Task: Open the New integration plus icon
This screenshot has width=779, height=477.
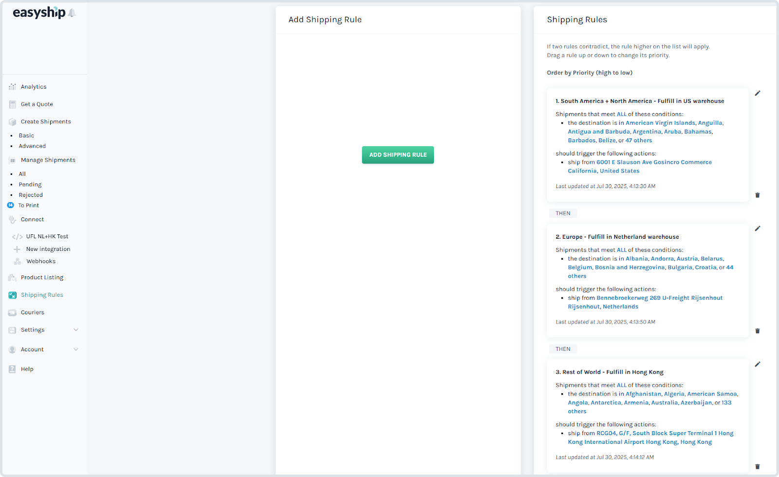Action: pos(18,248)
